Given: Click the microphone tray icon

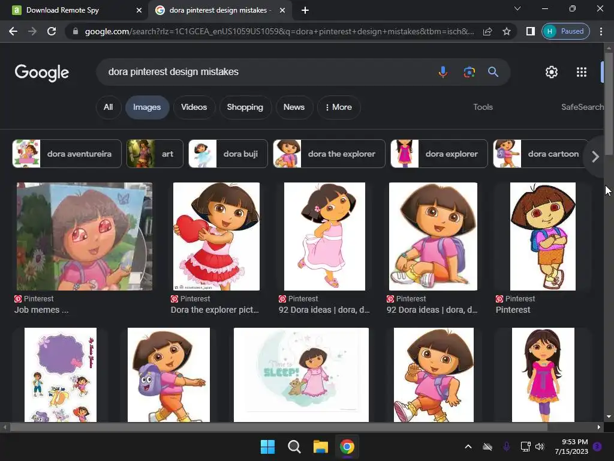Looking at the screenshot, I should click(x=506, y=447).
